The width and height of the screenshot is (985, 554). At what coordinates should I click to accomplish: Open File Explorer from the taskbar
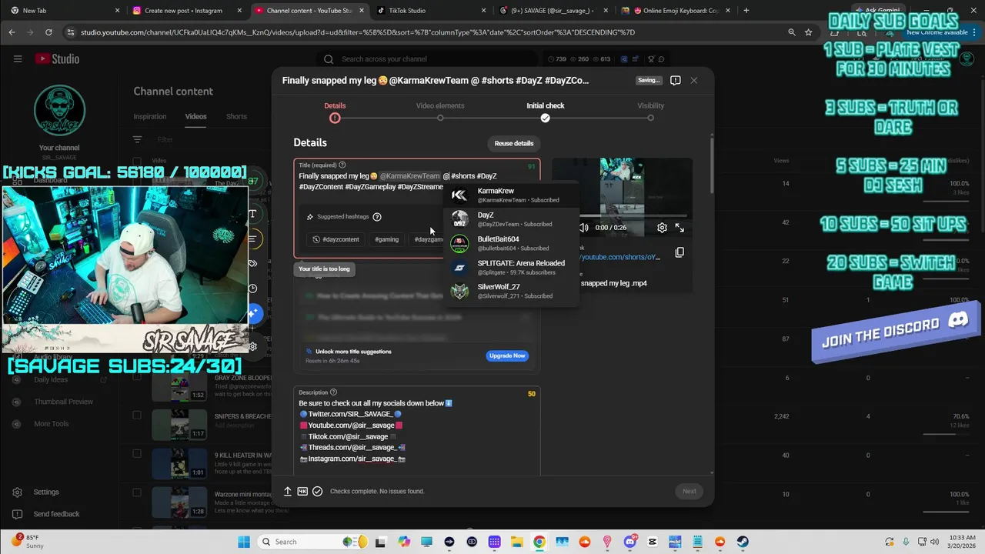click(x=517, y=542)
